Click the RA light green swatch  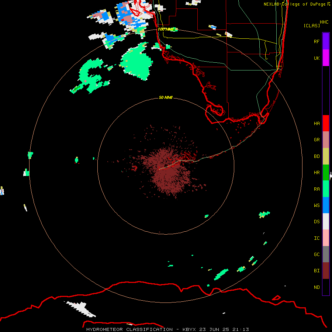[x=326, y=189]
